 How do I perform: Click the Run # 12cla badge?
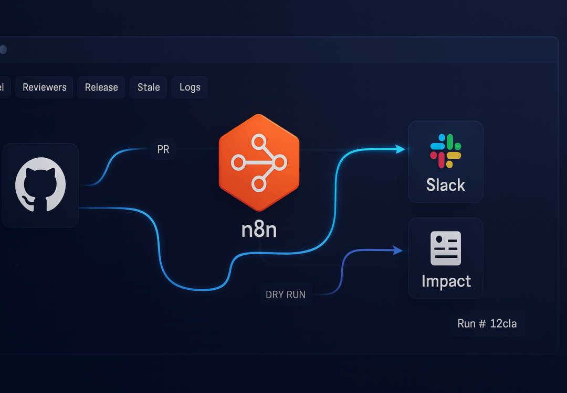pos(487,323)
